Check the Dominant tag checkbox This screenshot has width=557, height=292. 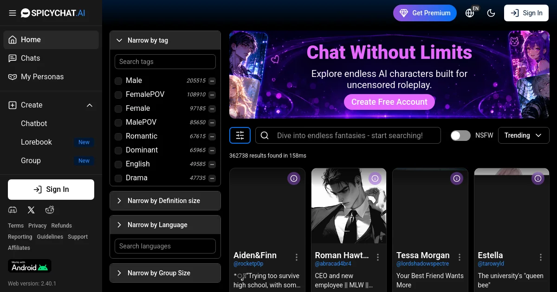pyautogui.click(x=118, y=151)
